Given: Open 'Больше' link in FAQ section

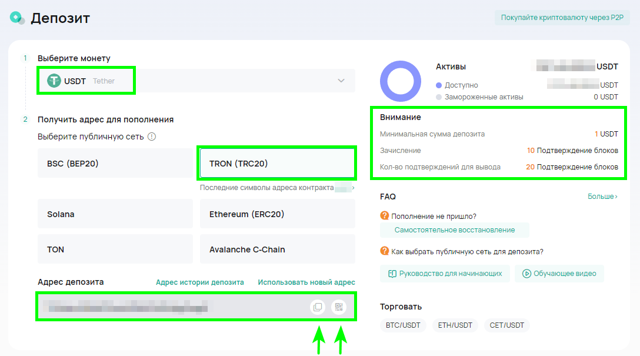Looking at the screenshot, I should pos(602,197).
